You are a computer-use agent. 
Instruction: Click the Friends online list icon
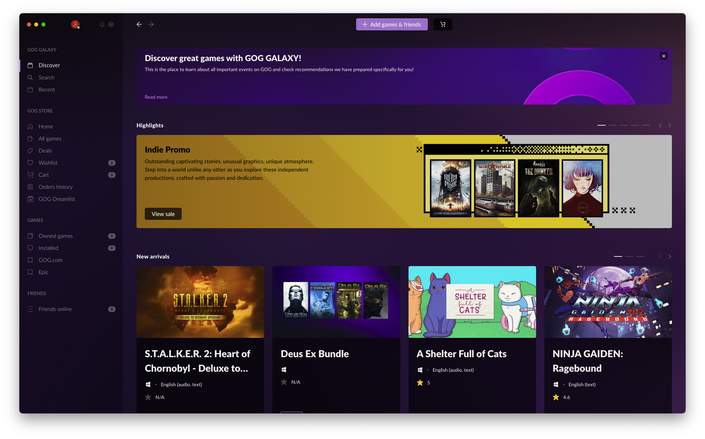click(30, 309)
